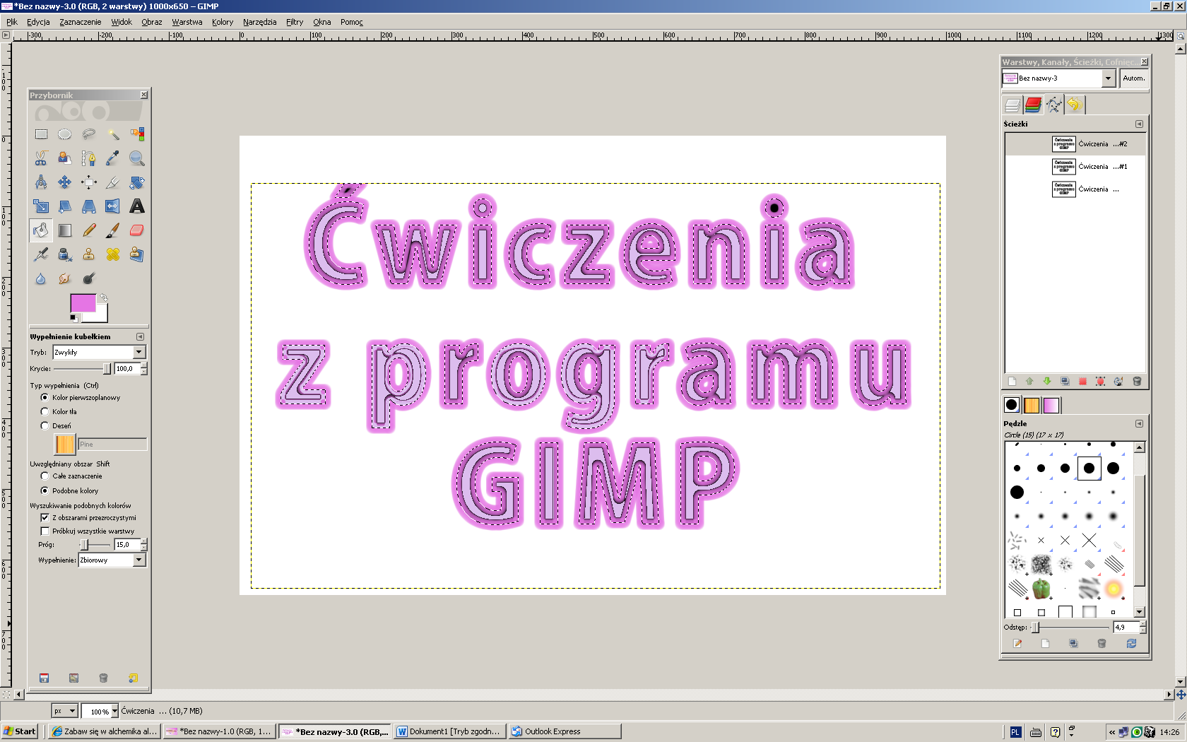Image resolution: width=1187 pixels, height=742 pixels.
Task: Open image selector dropdown 'Bez nazwy-3'
Action: (x=1058, y=78)
